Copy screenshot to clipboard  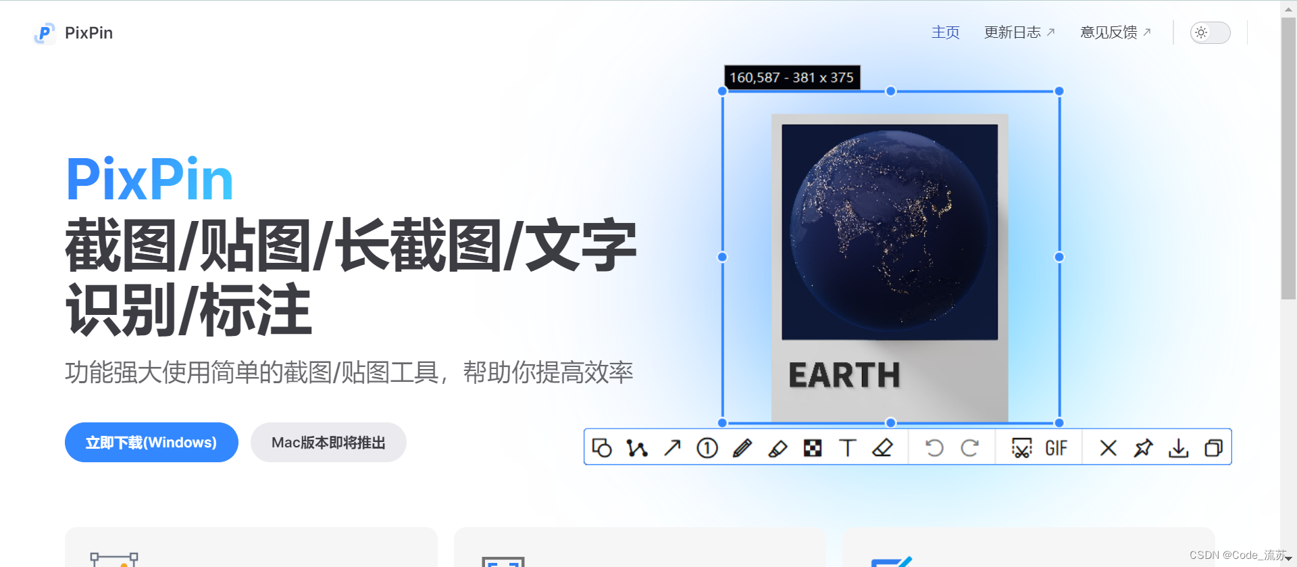pyautogui.click(x=1214, y=447)
